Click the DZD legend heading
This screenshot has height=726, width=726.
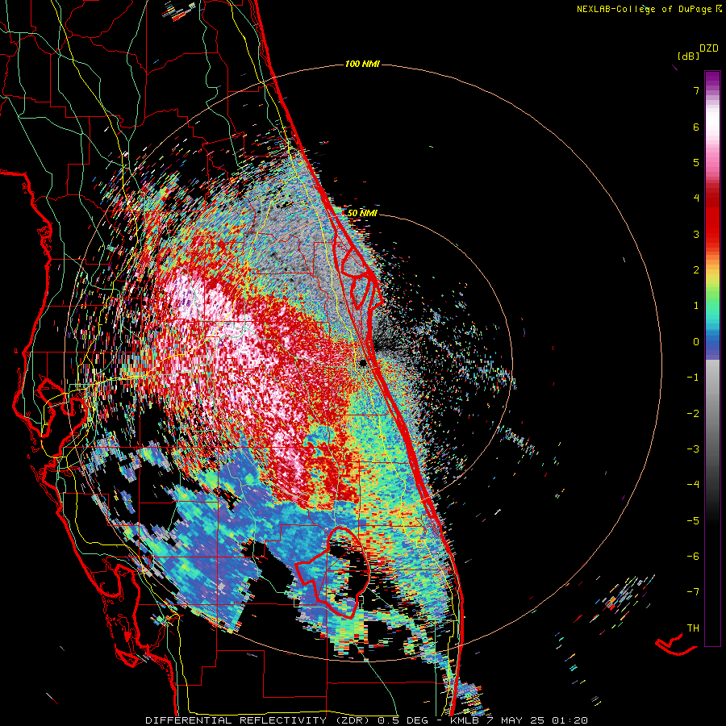(709, 48)
